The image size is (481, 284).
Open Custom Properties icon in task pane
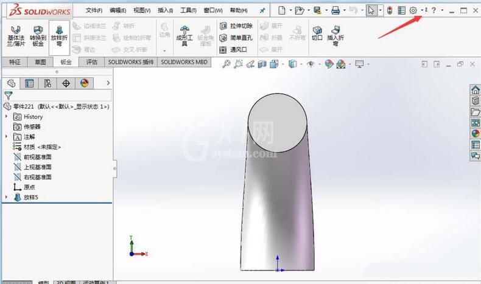[475, 145]
